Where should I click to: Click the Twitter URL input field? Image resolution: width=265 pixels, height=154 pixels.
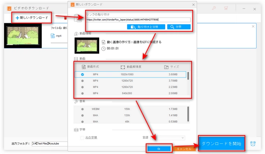point(137,19)
